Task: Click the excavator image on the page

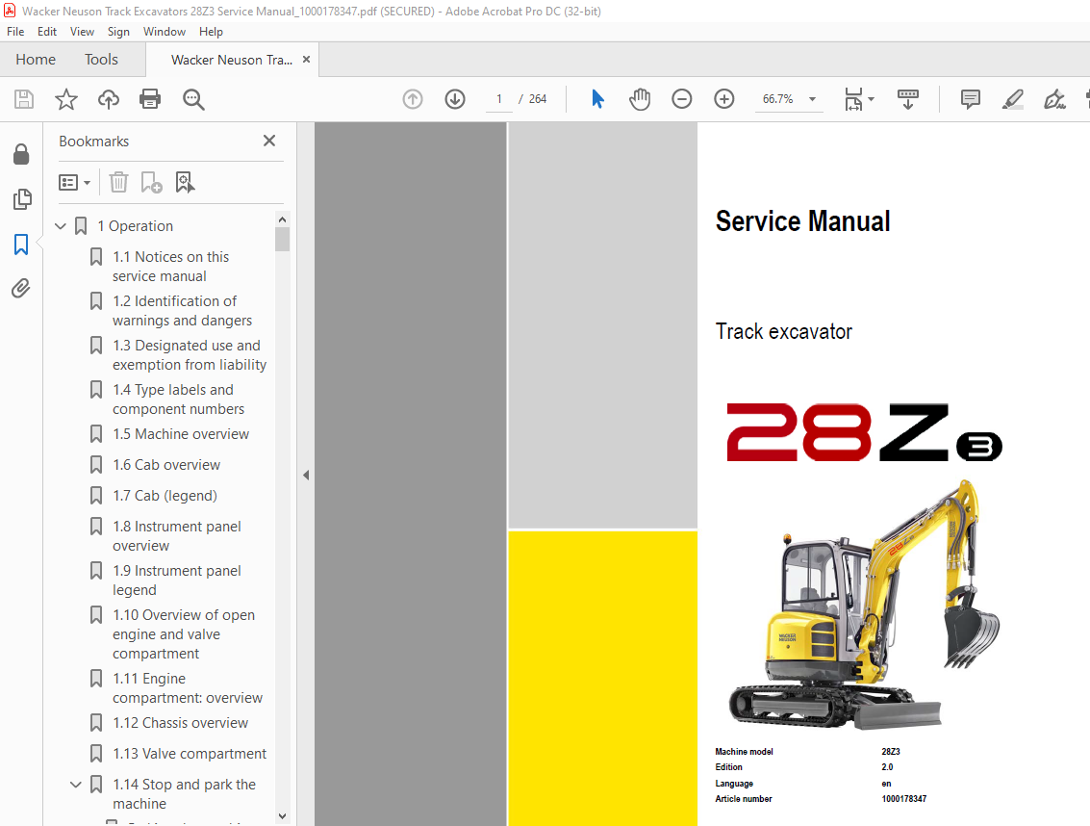Action: (863, 604)
